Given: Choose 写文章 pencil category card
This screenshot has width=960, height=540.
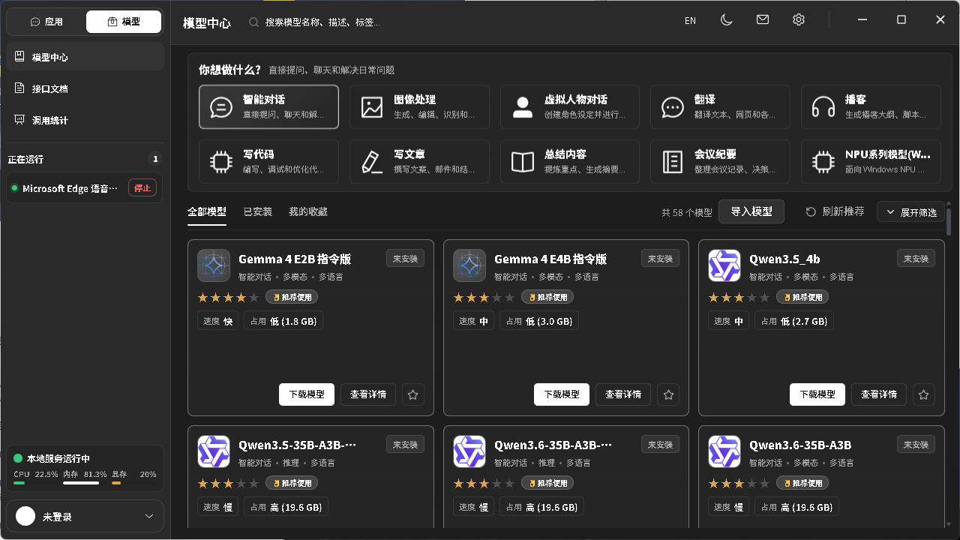Looking at the screenshot, I should (419, 161).
